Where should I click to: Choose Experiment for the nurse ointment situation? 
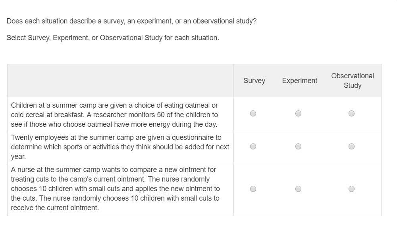click(299, 189)
